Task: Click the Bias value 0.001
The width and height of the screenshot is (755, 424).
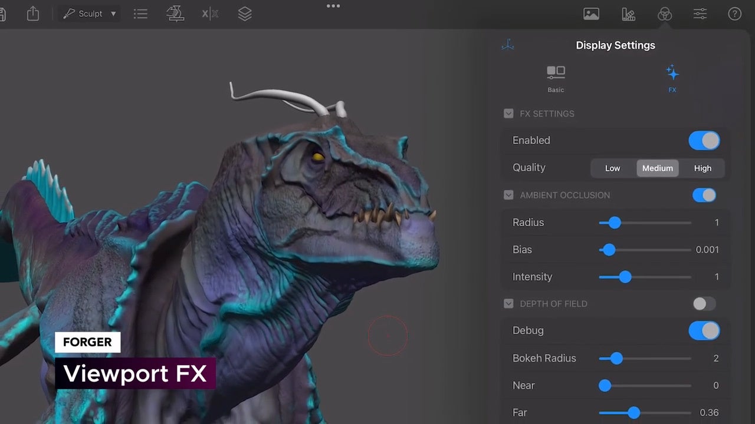Action: [707, 250]
